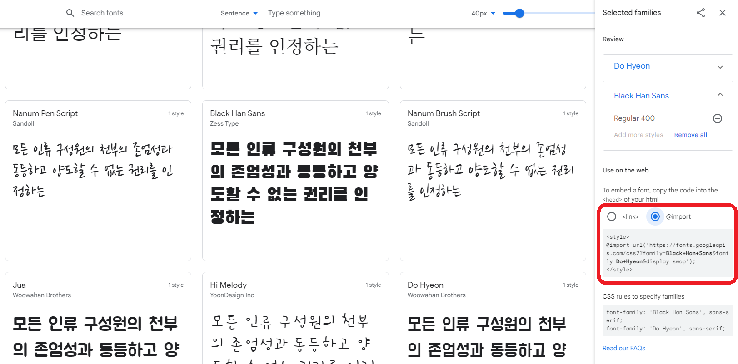Click Woowahan Brothers under Do Hyeon card
Screen dimensions: 738x364
[437, 295]
